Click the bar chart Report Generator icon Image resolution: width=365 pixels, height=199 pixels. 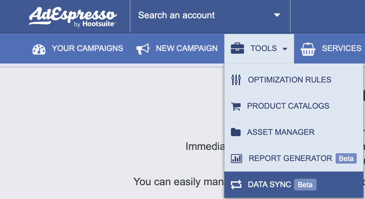pyautogui.click(x=236, y=158)
